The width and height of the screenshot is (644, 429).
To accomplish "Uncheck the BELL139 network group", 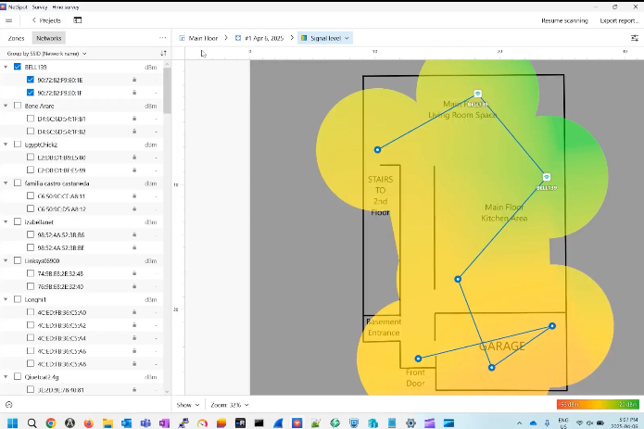I will [x=18, y=67].
